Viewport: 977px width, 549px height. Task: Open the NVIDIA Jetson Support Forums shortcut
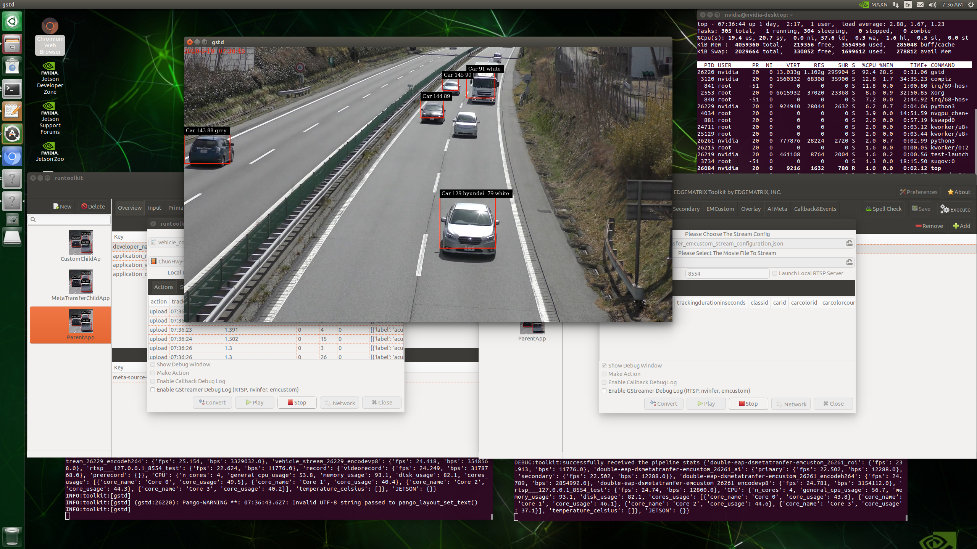[50, 118]
